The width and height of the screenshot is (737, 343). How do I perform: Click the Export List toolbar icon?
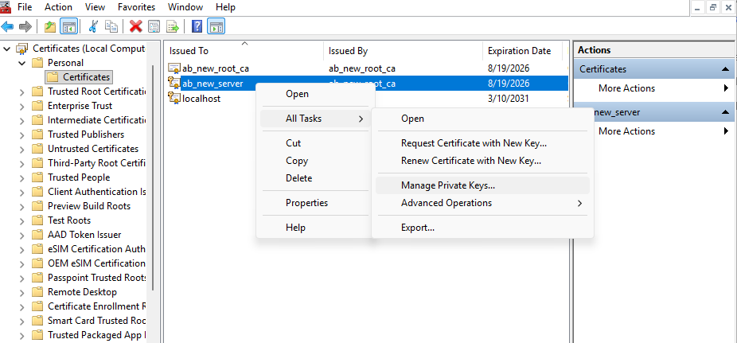coord(173,26)
